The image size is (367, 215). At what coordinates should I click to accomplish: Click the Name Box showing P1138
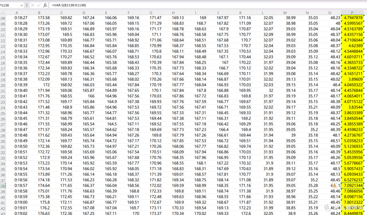tap(10, 5)
